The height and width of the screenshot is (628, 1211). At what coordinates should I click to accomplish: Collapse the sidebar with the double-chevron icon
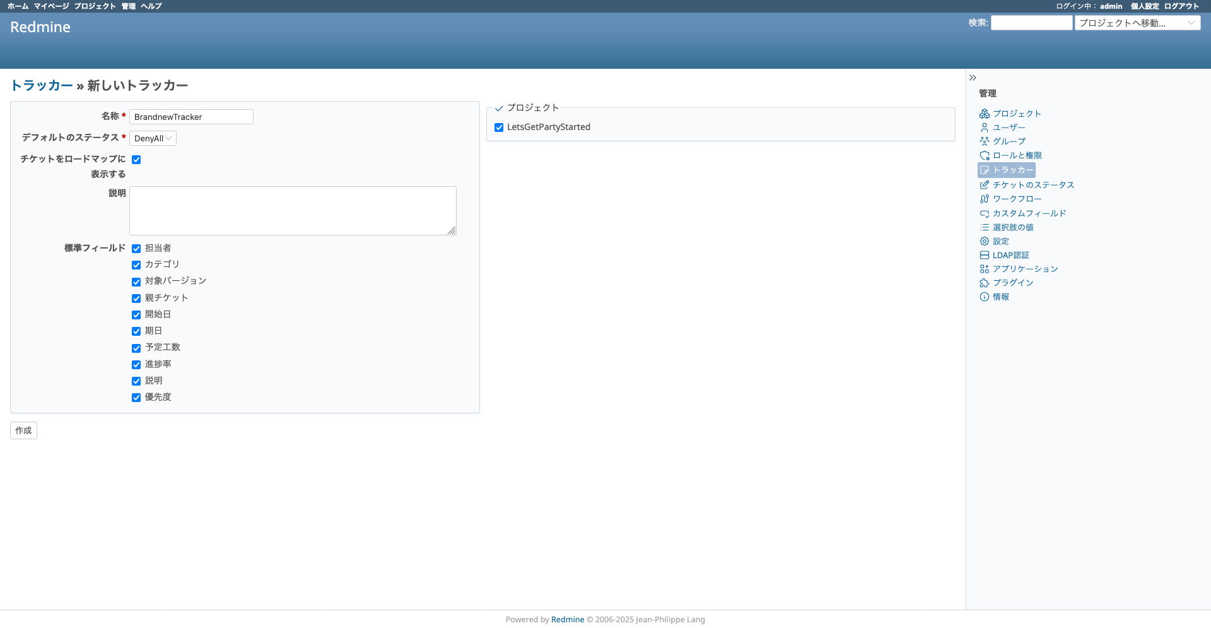pyautogui.click(x=973, y=78)
